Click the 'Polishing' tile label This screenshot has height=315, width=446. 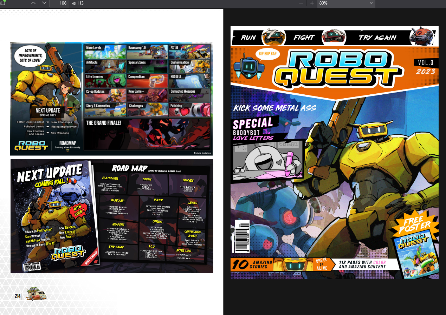coord(176,106)
